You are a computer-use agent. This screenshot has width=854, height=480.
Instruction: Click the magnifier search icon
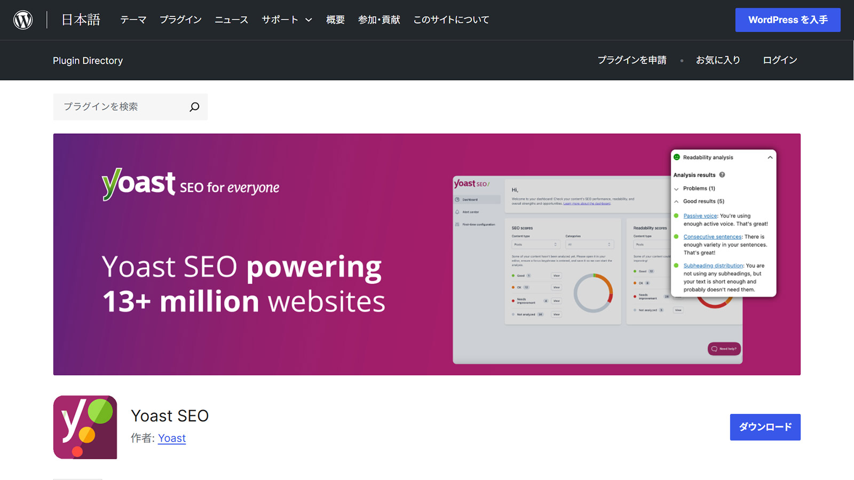click(x=194, y=107)
